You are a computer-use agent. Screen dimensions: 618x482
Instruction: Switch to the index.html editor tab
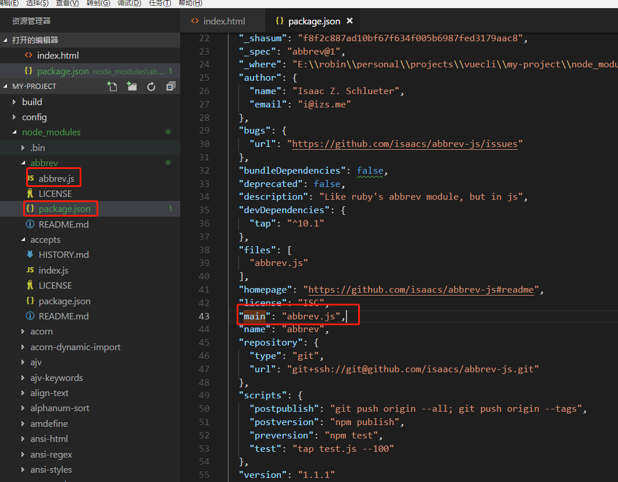point(224,21)
